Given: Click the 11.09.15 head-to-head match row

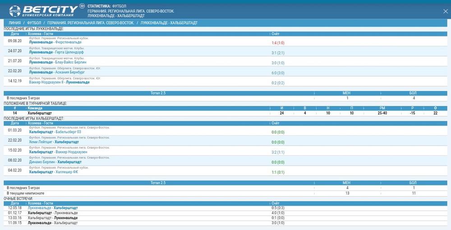Looking at the screenshot, I should pos(52,223).
